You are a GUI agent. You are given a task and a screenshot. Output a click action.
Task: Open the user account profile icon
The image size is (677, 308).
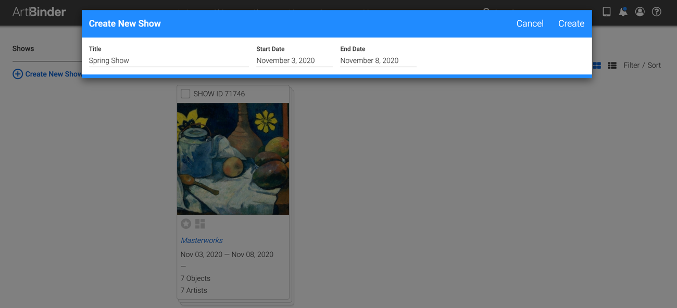640,11
